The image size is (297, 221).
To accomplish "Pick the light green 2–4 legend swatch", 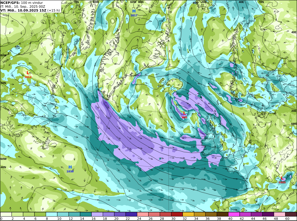I will [x=18, y=214].
